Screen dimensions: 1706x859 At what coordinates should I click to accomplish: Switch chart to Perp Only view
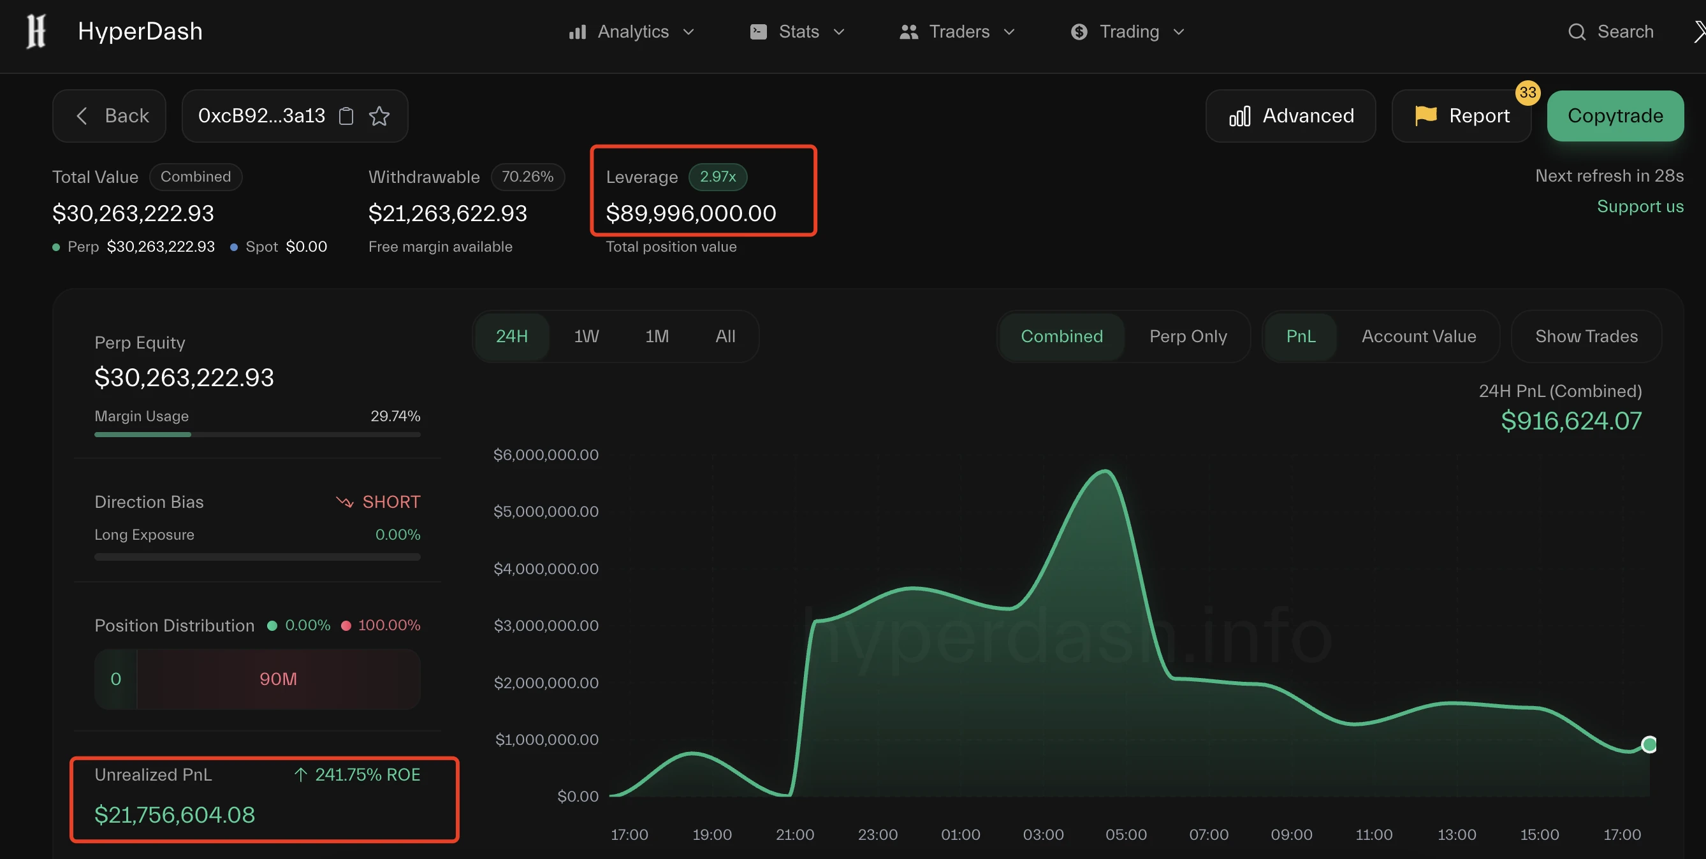click(x=1188, y=336)
